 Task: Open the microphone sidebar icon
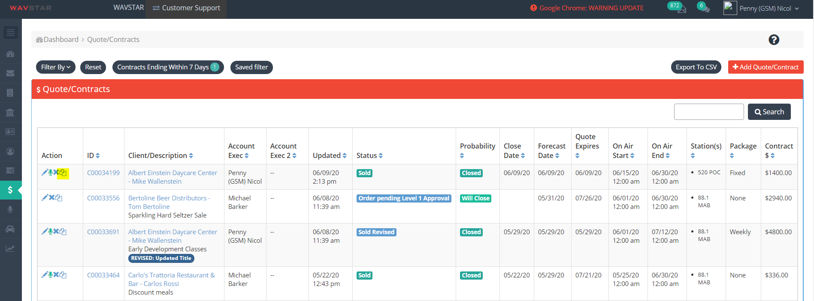pos(10,210)
